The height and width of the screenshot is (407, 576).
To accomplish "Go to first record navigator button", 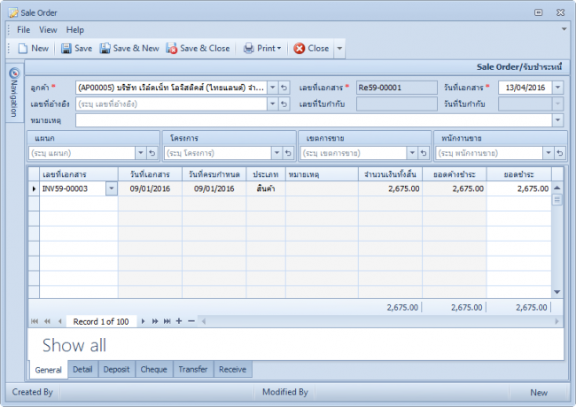I will (x=35, y=321).
